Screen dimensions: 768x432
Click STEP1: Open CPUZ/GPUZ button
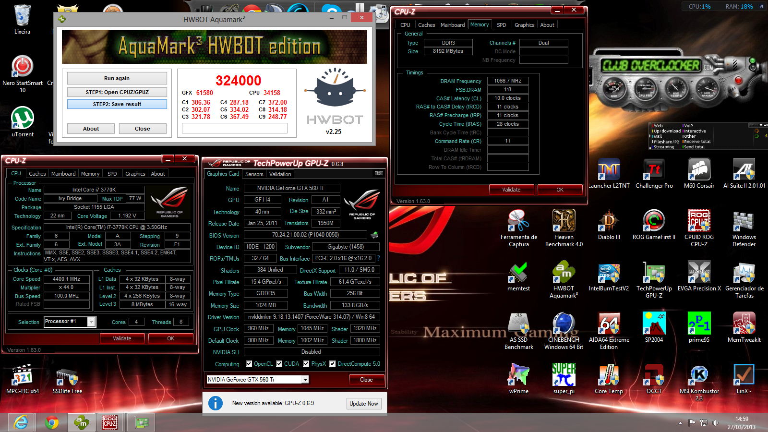click(x=117, y=92)
